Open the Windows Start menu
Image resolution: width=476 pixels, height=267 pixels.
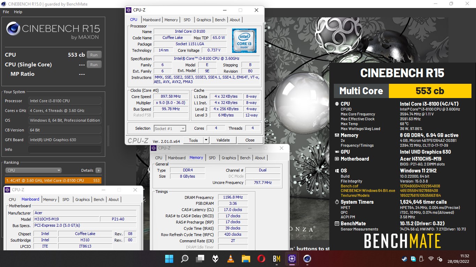point(169,259)
